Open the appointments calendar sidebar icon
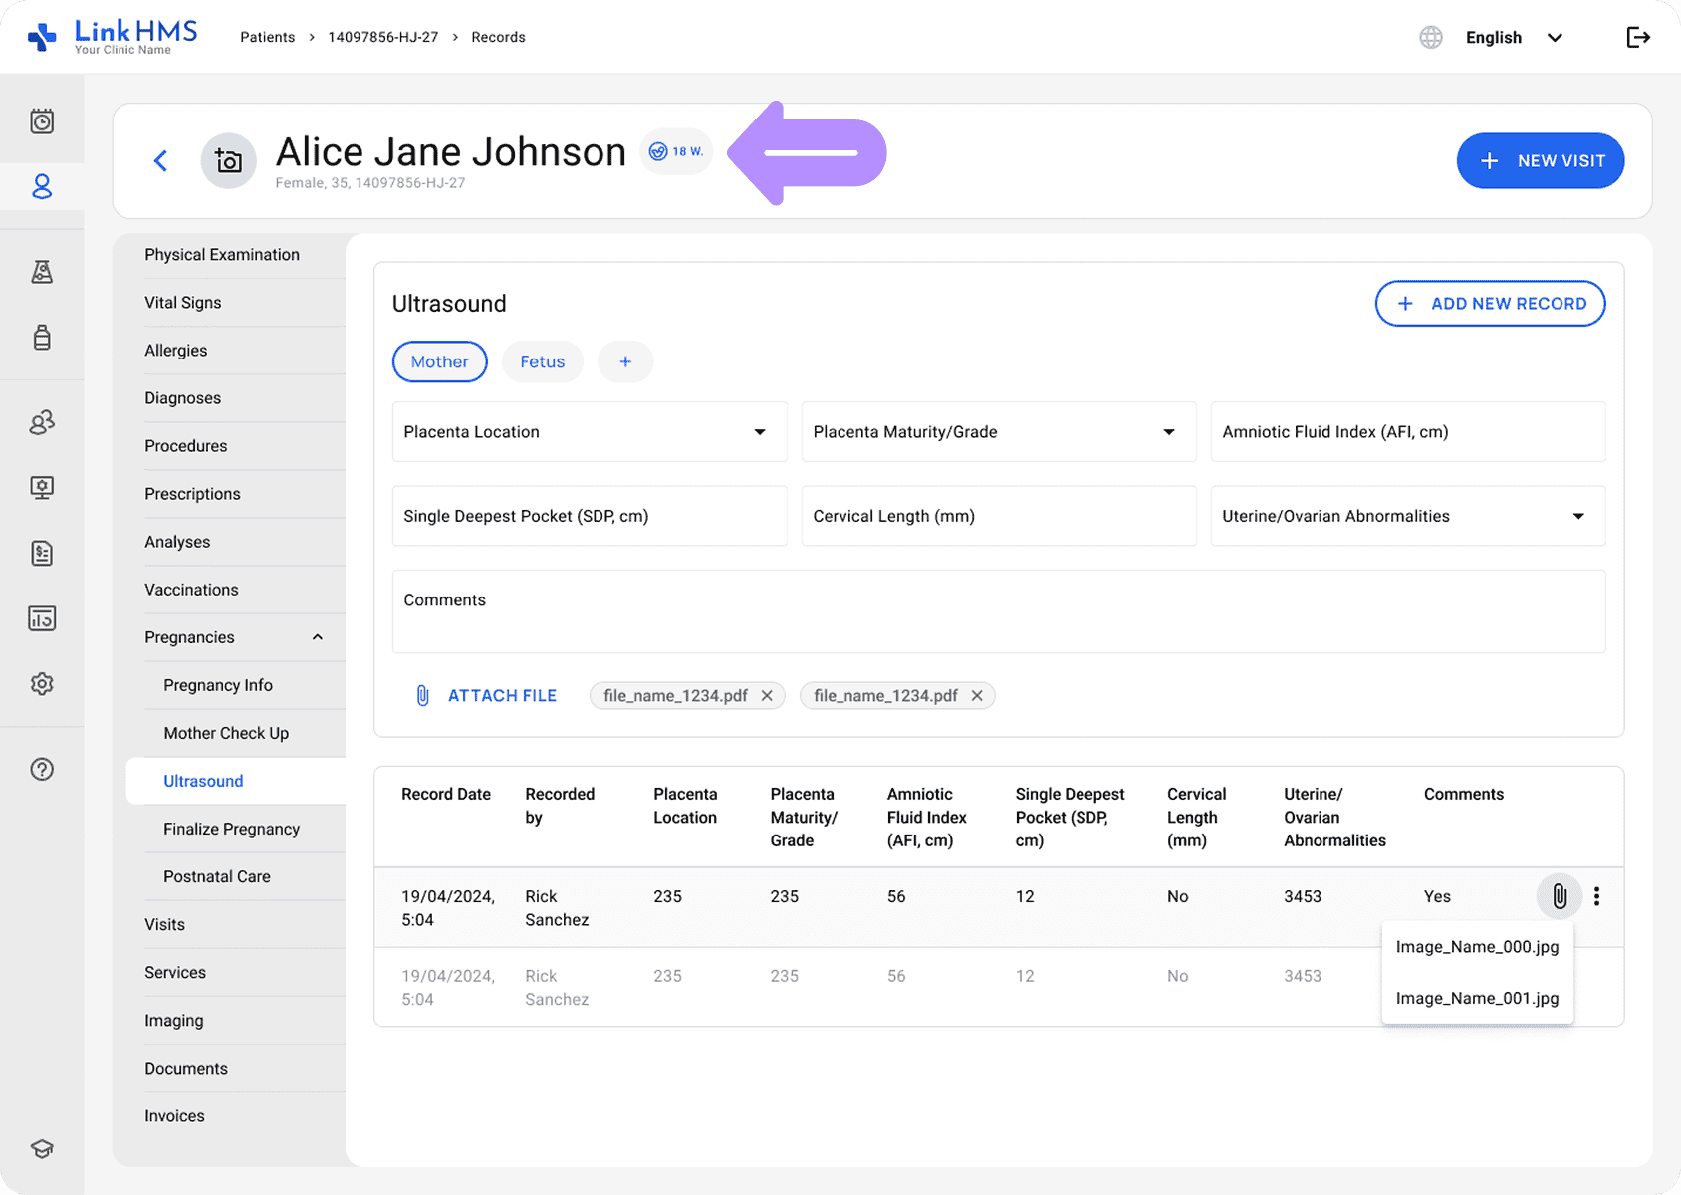Screen dimensions: 1681x1195 [x=42, y=121]
